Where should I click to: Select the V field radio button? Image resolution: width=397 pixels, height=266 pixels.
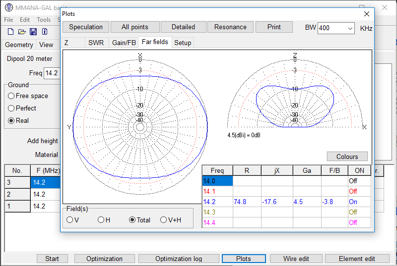(x=70, y=220)
